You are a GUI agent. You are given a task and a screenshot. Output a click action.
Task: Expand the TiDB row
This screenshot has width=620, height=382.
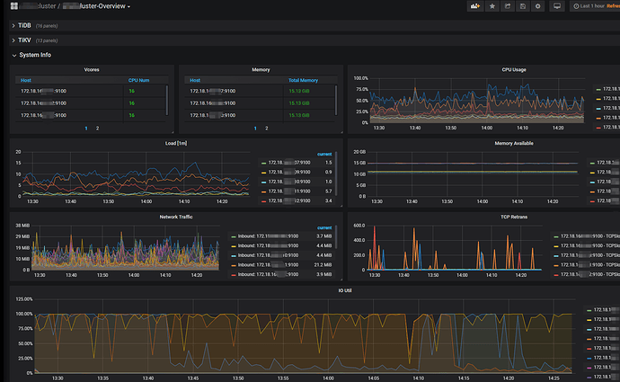pos(24,26)
